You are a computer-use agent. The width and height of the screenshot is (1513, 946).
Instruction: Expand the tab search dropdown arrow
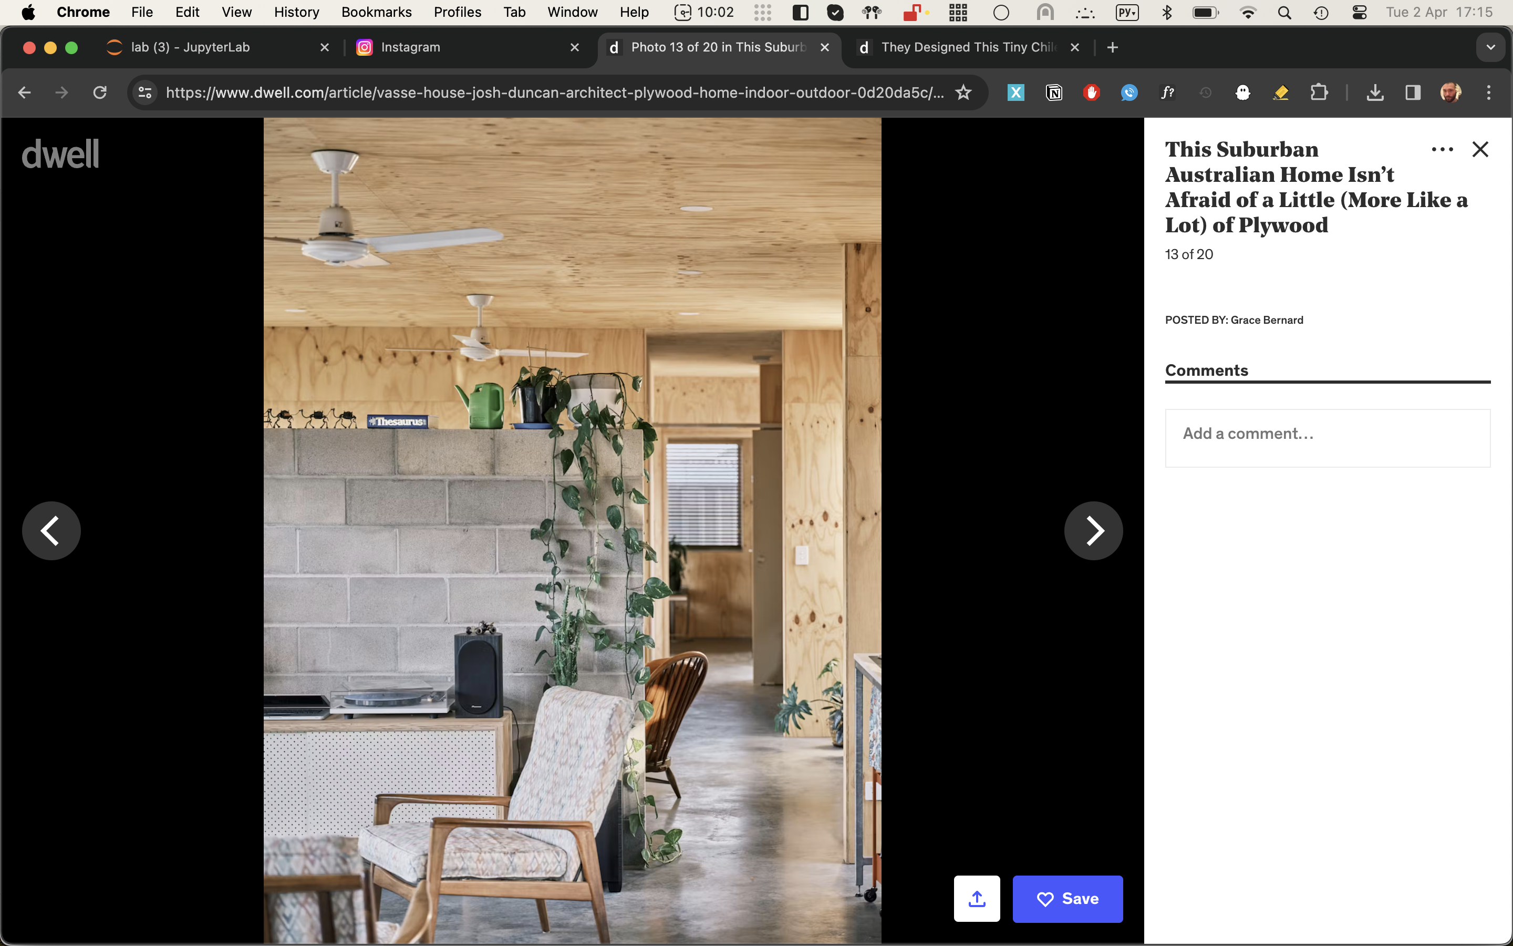point(1490,47)
